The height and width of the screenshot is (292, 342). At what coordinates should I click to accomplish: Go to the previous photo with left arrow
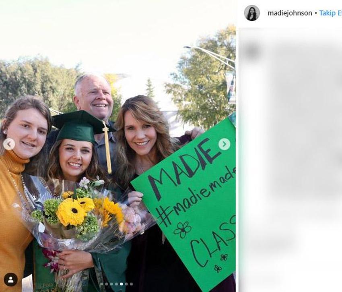(x=9, y=144)
